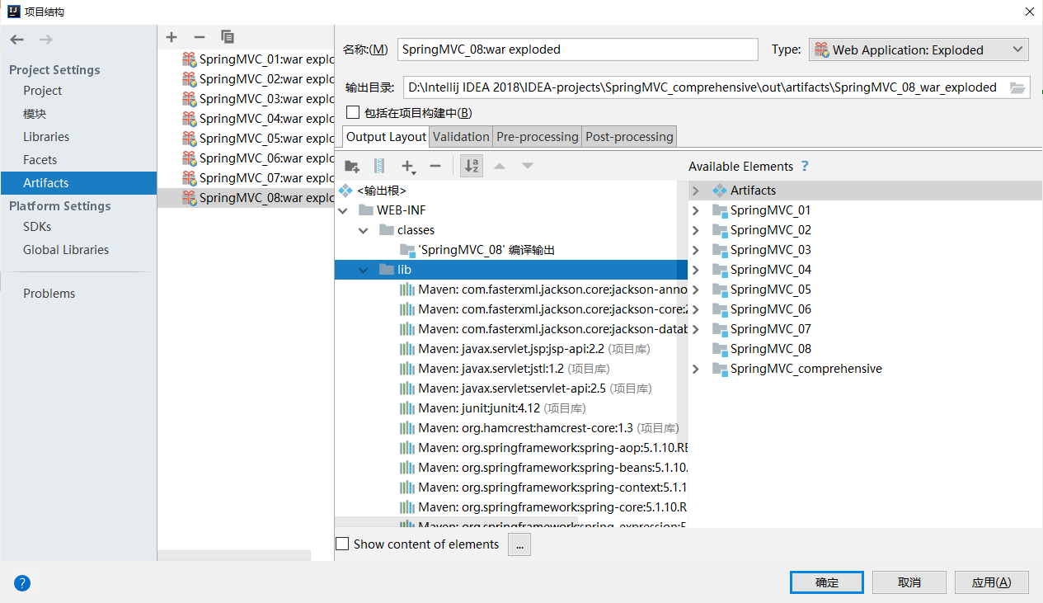Expand the Artifacts node in Available Elements

(x=696, y=191)
